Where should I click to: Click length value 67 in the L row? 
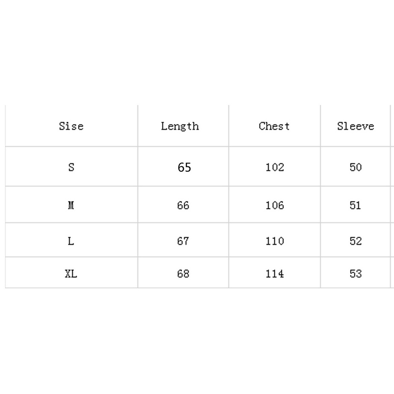coord(183,241)
